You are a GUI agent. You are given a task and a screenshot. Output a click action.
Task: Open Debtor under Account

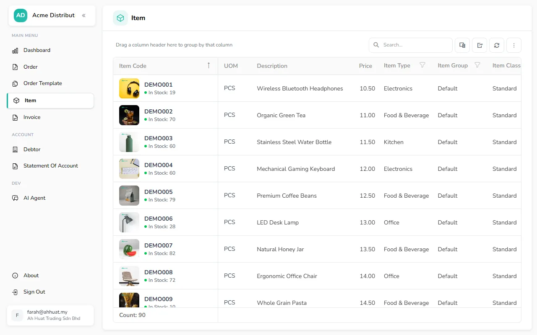pos(50,149)
